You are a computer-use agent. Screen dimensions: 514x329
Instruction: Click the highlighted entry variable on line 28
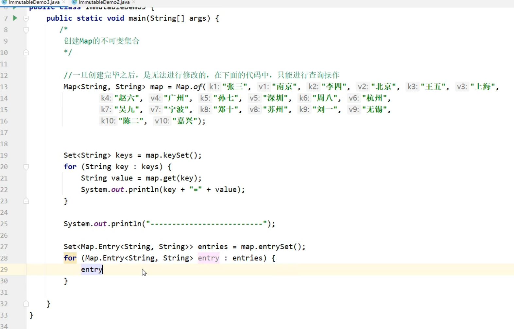pos(209,258)
